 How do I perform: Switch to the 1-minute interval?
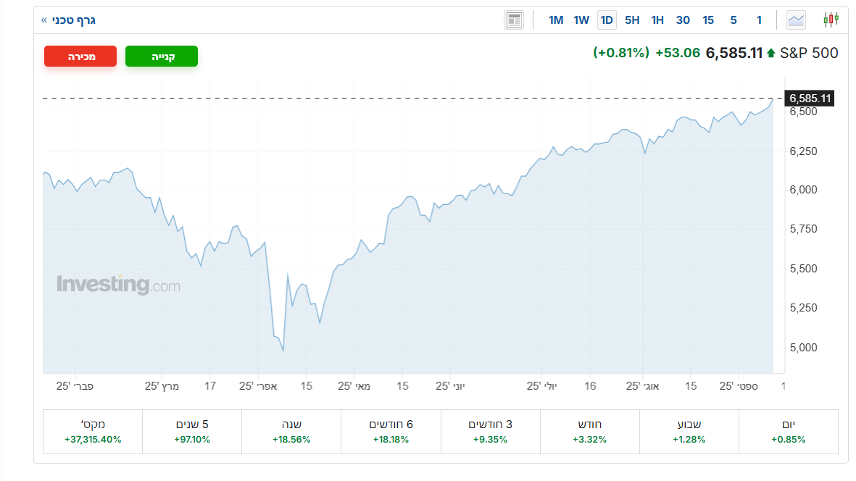tap(759, 20)
